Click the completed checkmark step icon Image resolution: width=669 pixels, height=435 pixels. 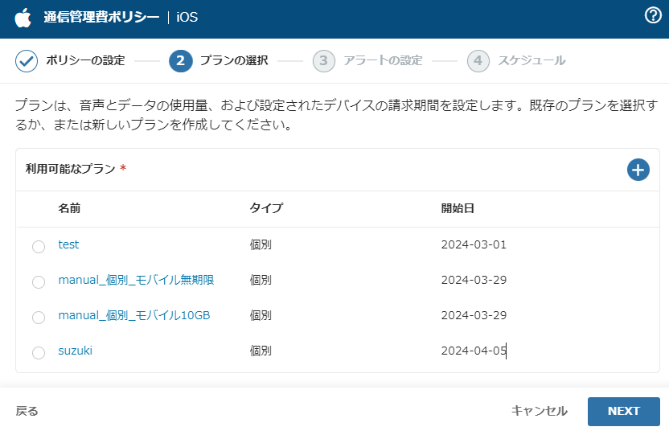[26, 61]
